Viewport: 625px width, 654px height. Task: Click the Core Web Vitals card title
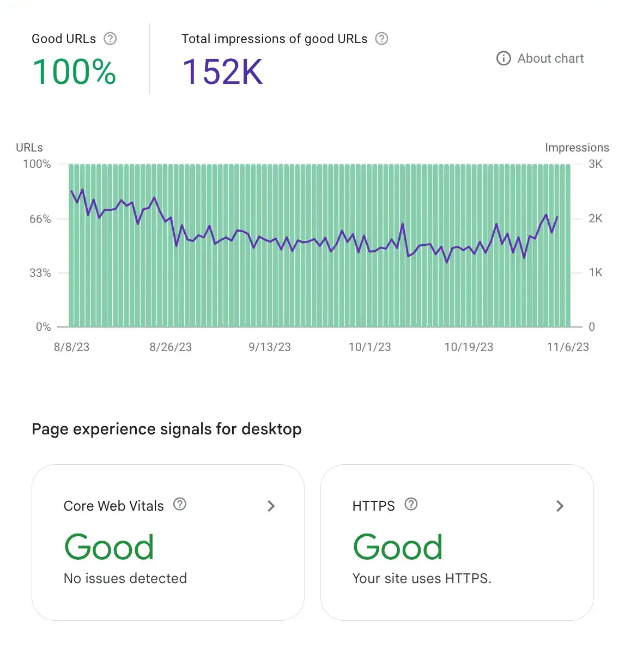113,506
